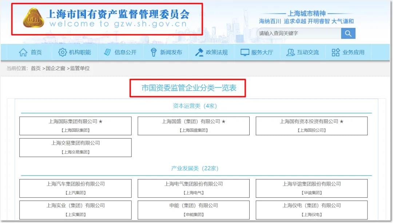The width and height of the screenshot is (393, 223).
Task: Open the 信息公开 menu item
Action: (125, 53)
